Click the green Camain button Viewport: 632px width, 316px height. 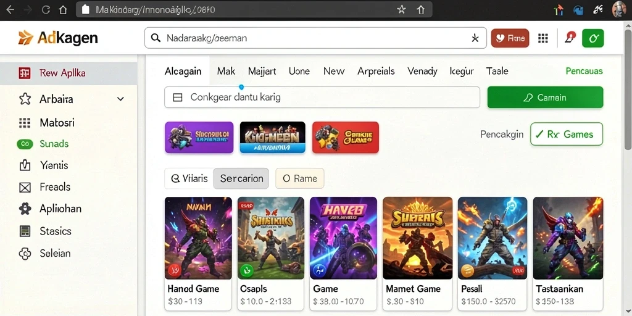(x=546, y=97)
